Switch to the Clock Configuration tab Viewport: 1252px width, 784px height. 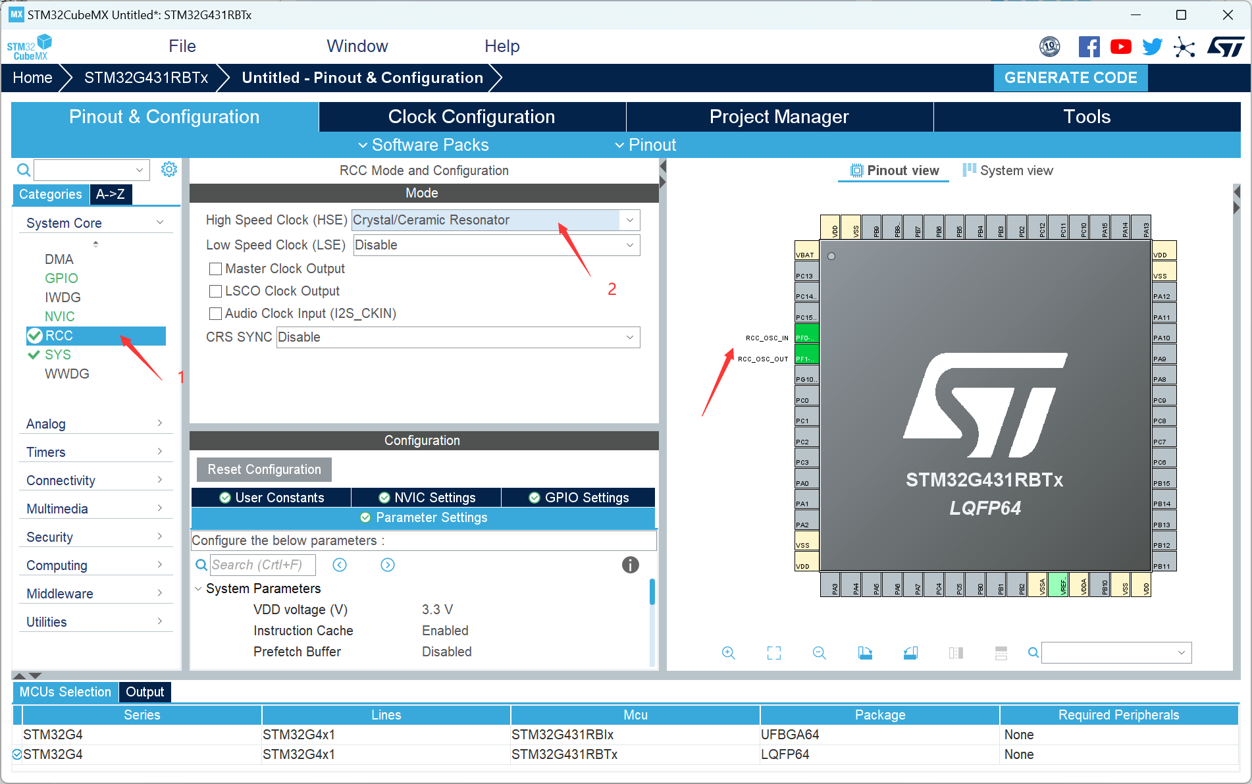(x=472, y=117)
